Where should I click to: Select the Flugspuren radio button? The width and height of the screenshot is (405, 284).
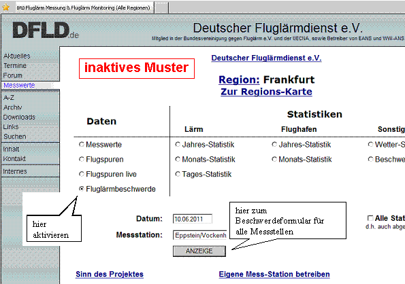tap(82, 160)
